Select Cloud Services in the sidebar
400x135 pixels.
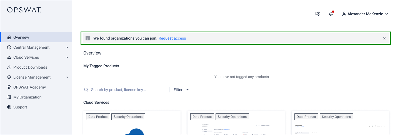(x=36, y=57)
